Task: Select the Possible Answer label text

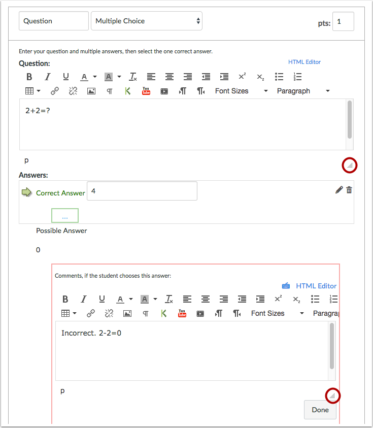Action: [x=61, y=231]
